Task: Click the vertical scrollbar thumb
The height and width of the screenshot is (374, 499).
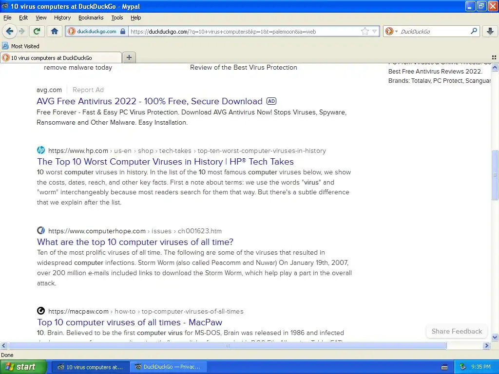Action: coord(495,175)
